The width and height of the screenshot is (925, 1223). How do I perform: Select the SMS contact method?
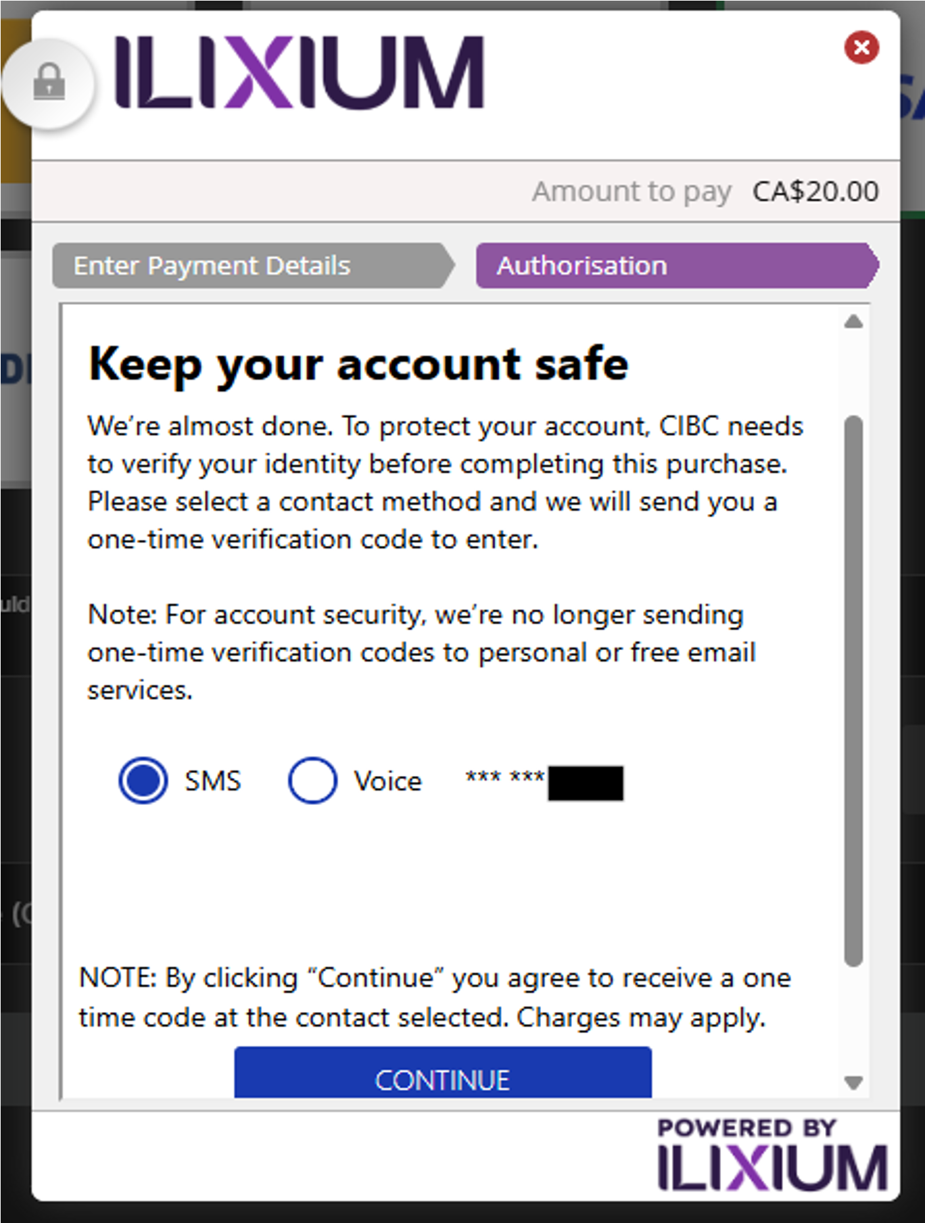pyautogui.click(x=143, y=781)
